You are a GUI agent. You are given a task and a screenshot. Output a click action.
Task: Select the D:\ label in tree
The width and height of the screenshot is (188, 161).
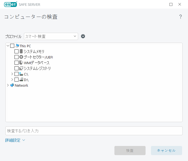pos(26,80)
